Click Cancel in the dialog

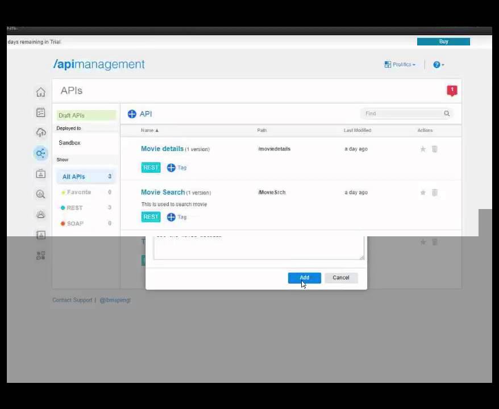tap(341, 278)
